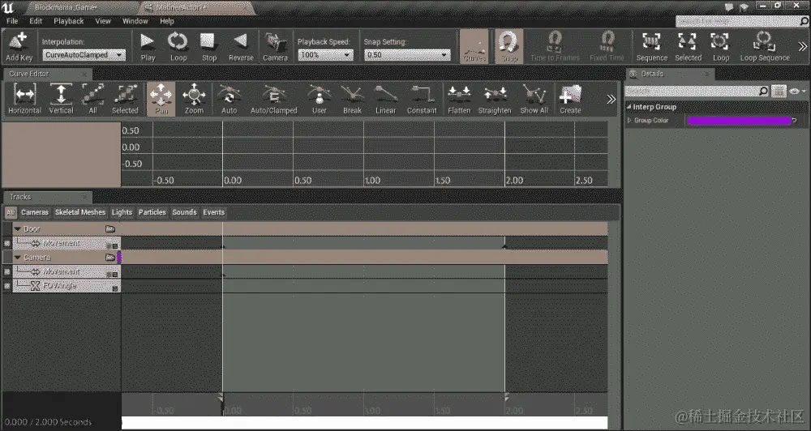Fit Selected curves in Curve Editor
This screenshot has width=811, height=431.
tap(125, 99)
